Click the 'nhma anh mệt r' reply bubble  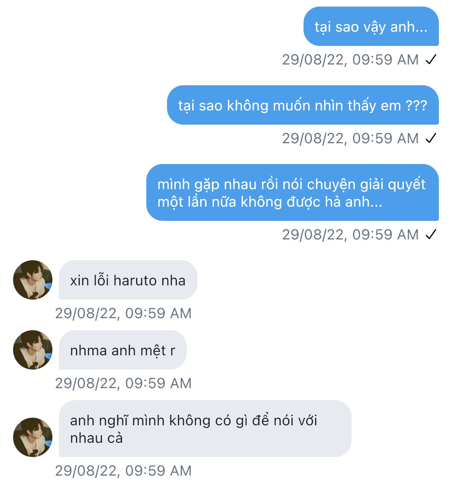click(x=122, y=350)
